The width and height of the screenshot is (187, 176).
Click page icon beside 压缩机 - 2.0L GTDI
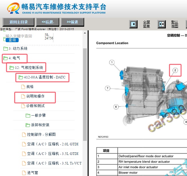point(24,144)
